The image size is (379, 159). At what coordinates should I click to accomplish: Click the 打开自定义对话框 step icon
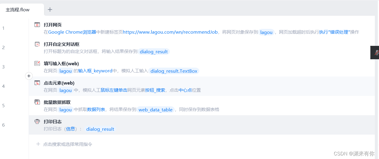point(37,44)
